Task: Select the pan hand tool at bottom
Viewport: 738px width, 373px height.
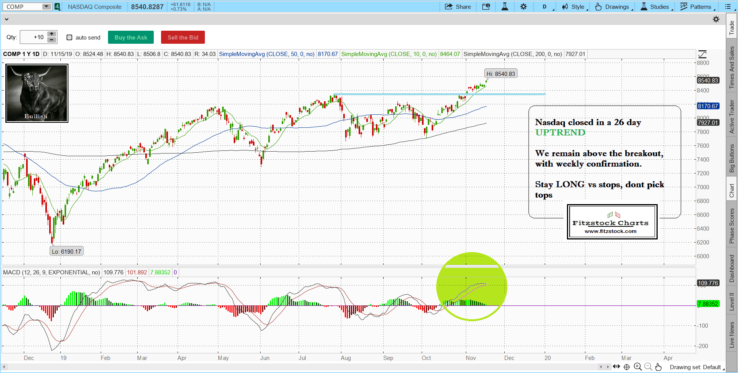Action: (658, 367)
